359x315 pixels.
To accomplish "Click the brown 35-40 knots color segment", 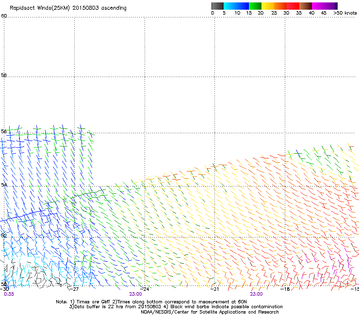I will click(x=306, y=6).
